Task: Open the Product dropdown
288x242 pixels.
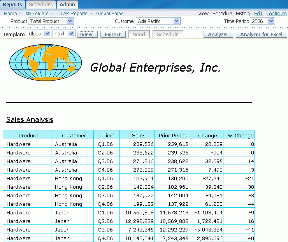Action: [x=51, y=21]
